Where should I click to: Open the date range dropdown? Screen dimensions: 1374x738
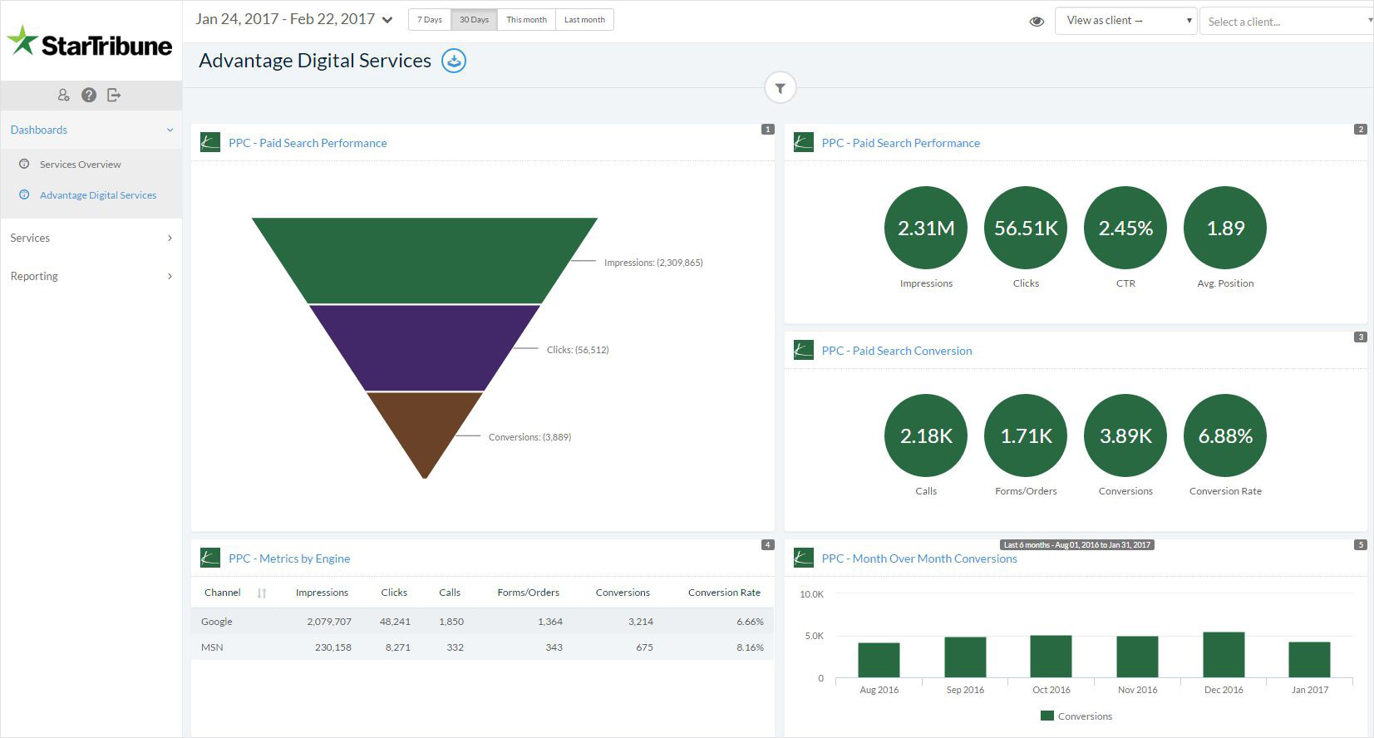coord(294,19)
